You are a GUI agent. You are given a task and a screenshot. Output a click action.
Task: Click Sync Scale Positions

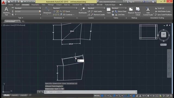[163, 14]
